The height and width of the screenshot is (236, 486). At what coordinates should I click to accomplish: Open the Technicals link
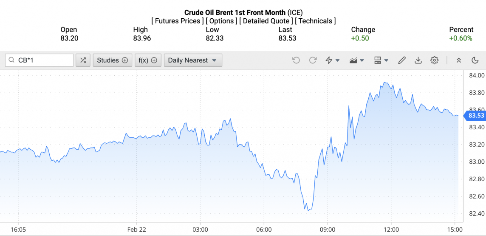click(315, 21)
